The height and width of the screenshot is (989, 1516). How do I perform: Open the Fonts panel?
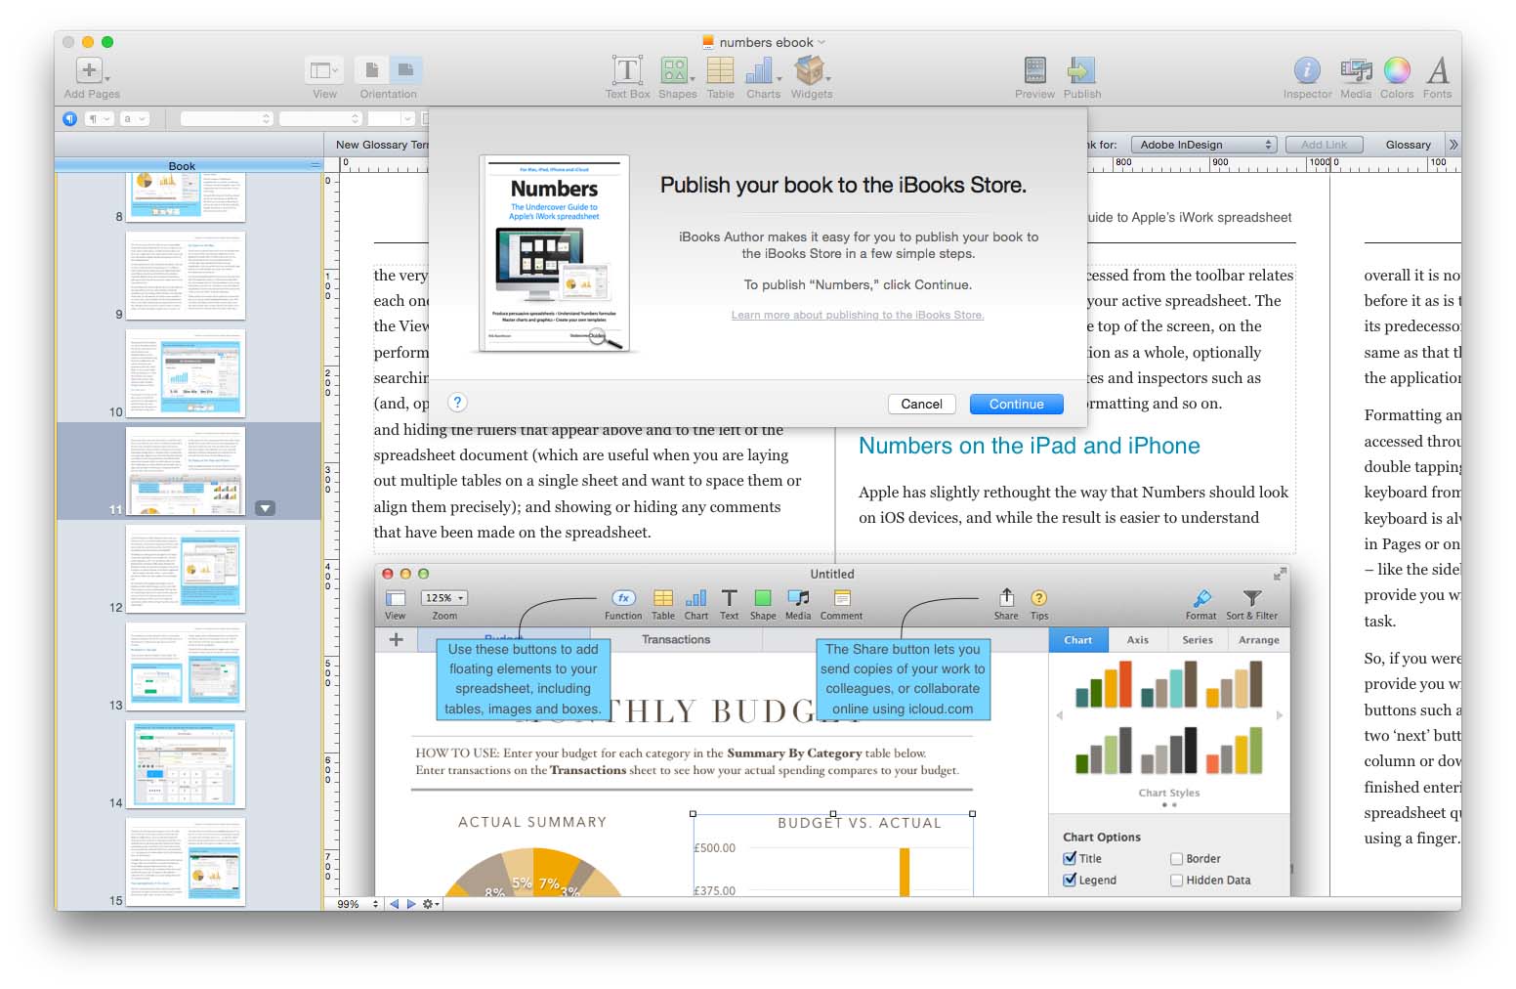click(x=1437, y=70)
